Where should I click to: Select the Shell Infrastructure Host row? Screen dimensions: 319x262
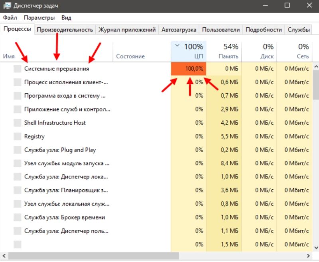[156, 123]
